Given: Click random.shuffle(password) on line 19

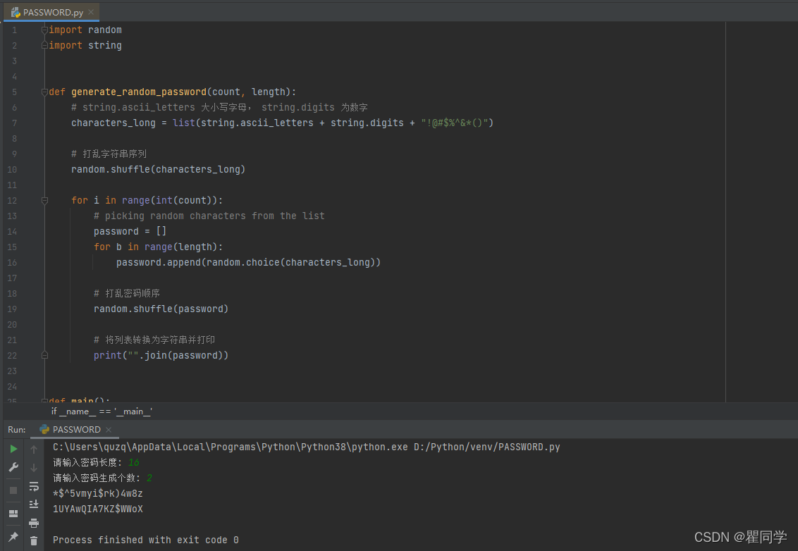Looking at the screenshot, I should (161, 309).
